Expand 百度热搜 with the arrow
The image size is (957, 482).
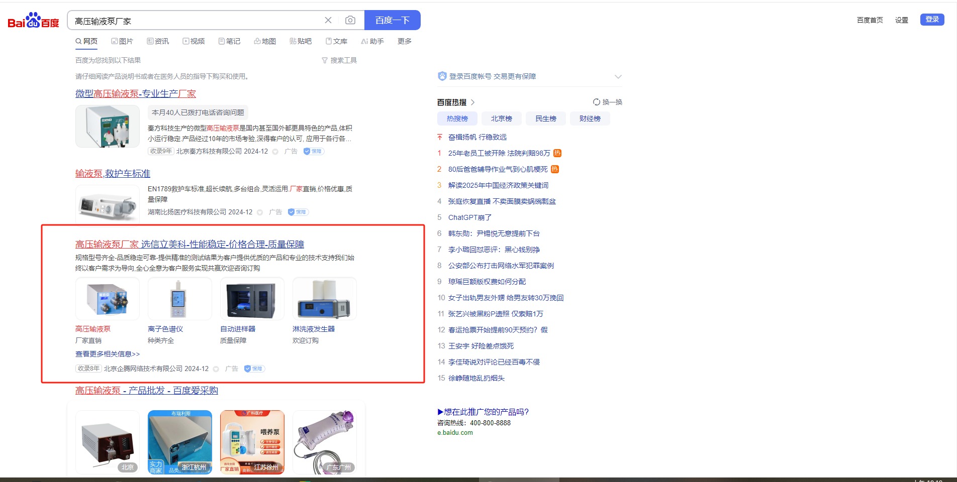473,102
